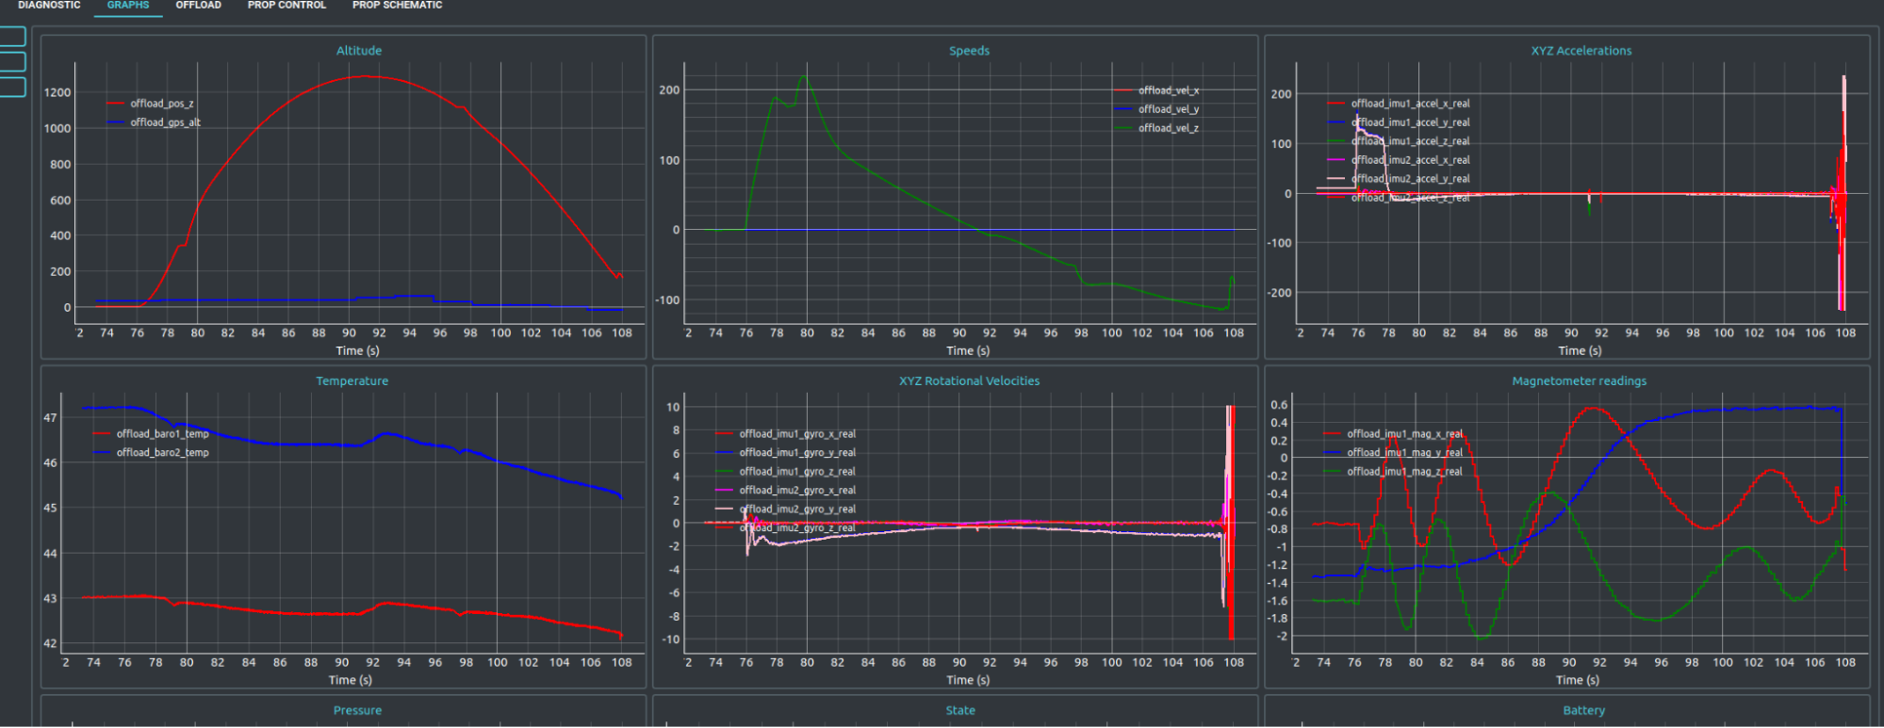The height and width of the screenshot is (728, 1884).
Task: Click the XYZ Rotational Velocities title
Action: [969, 381]
